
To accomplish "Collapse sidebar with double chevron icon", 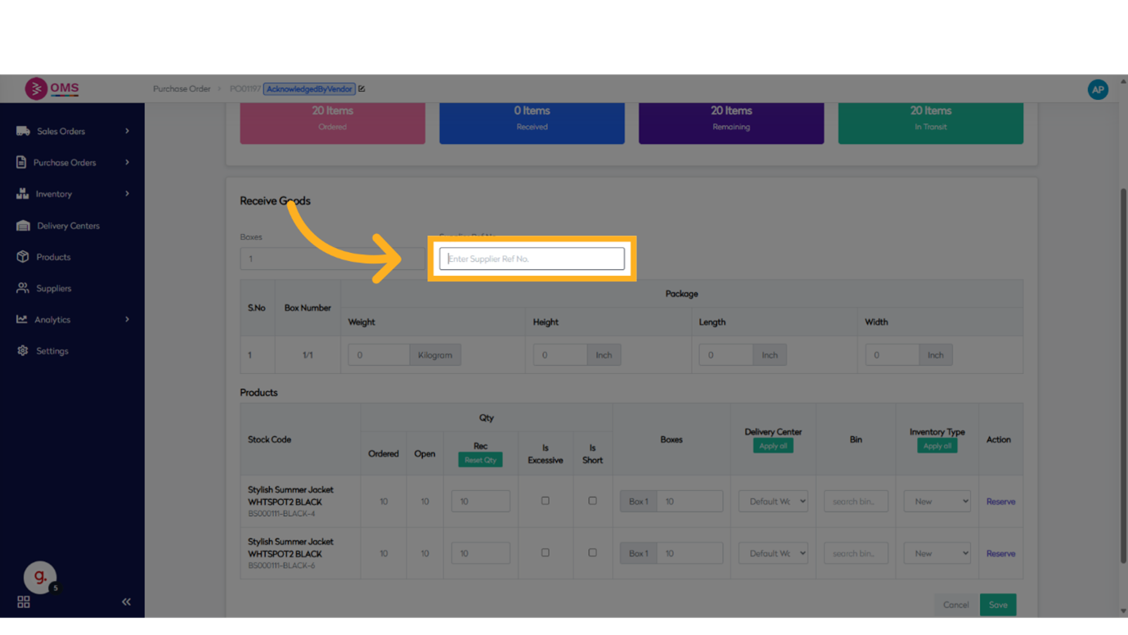I will click(126, 601).
